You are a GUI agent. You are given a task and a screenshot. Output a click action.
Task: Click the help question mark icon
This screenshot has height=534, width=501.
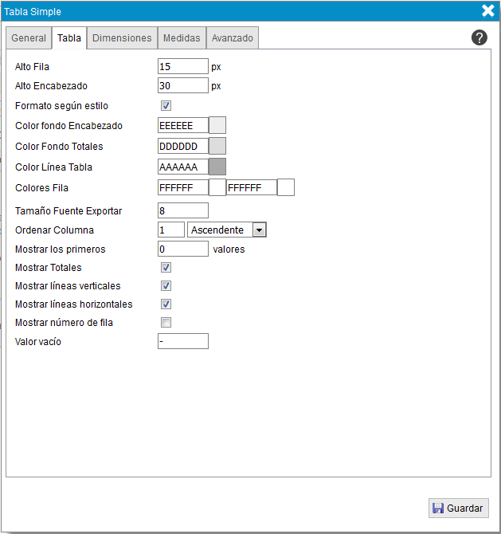tap(479, 37)
